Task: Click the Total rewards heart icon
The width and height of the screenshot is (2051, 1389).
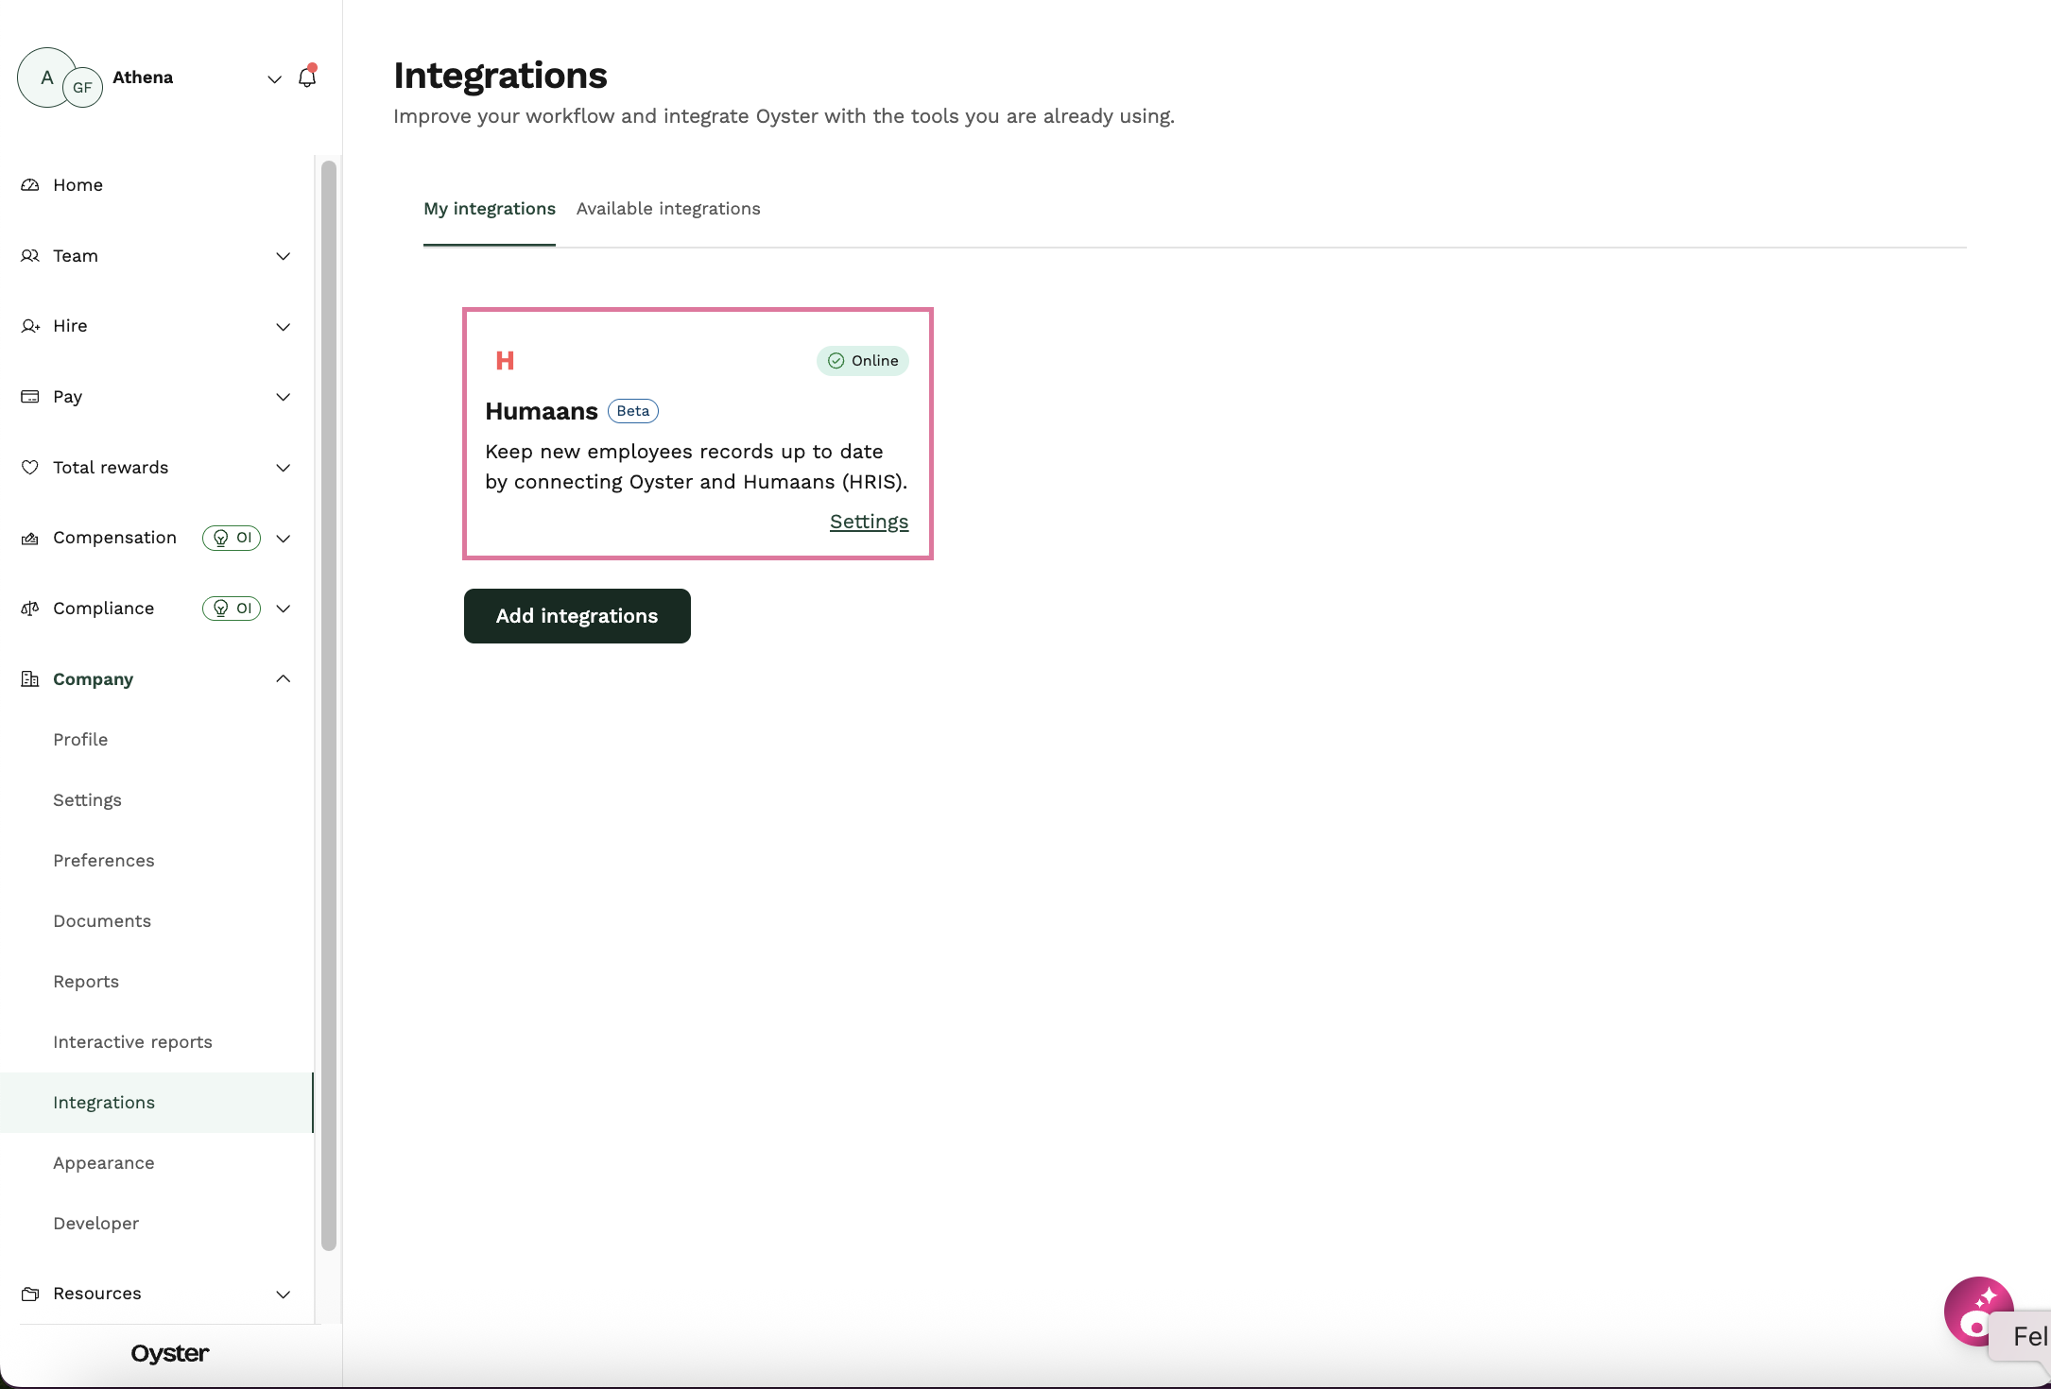Action: (x=30, y=468)
